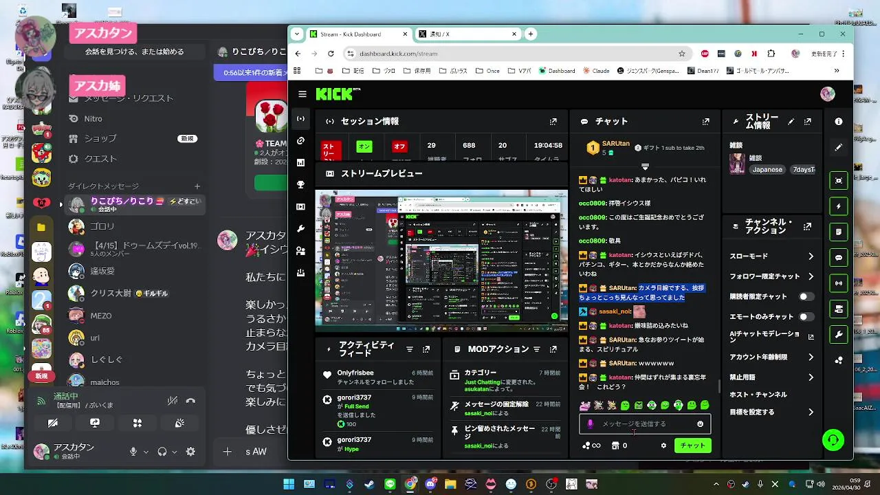This screenshot has height=495, width=880.
Task: Filter the MODアクション list
Action: point(536,349)
